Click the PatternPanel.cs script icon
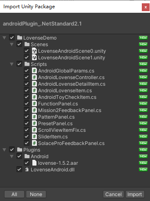The width and height of the screenshot is (150, 201). (x=34, y=117)
